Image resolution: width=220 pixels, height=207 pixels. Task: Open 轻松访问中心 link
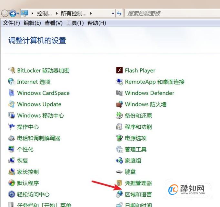34,194
